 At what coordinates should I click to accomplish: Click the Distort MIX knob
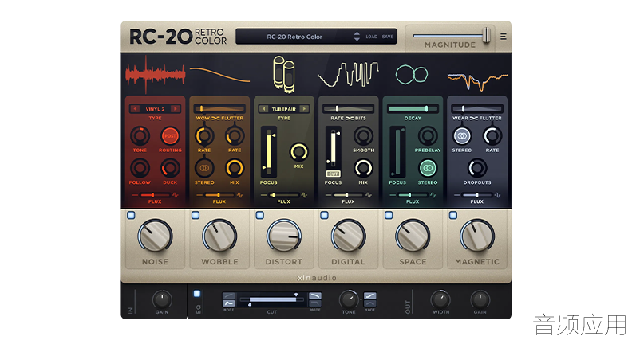pyautogui.click(x=298, y=152)
